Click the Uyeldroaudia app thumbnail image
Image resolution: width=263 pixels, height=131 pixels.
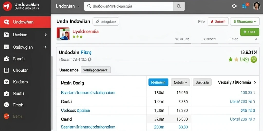tap(63, 34)
